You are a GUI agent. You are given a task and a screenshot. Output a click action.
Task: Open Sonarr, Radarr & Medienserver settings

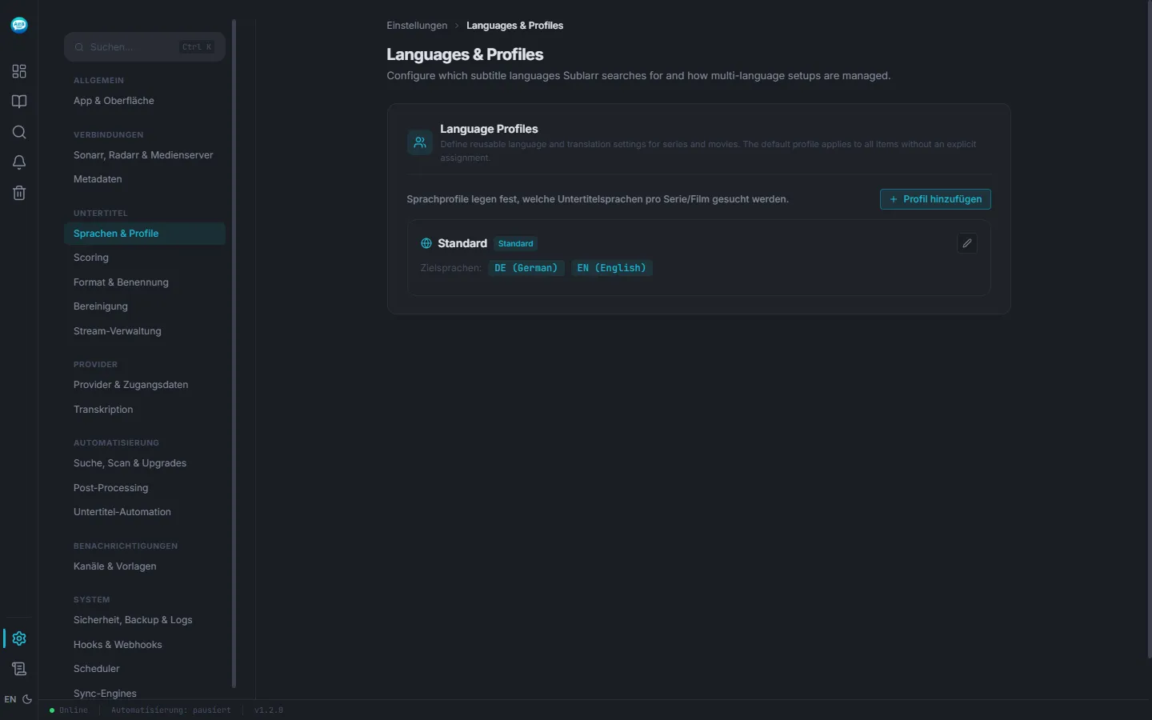(145, 155)
